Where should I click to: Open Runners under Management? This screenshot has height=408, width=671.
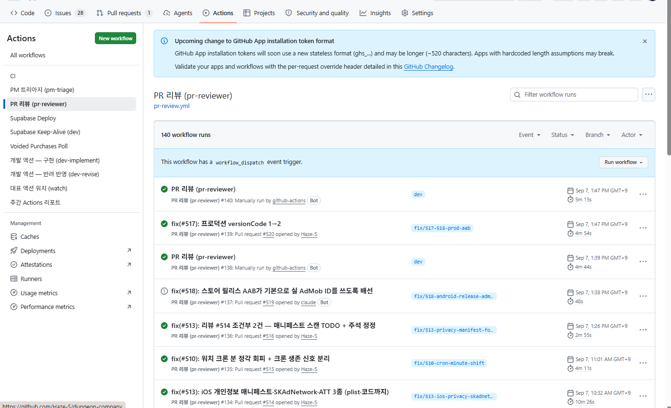tap(71, 279)
